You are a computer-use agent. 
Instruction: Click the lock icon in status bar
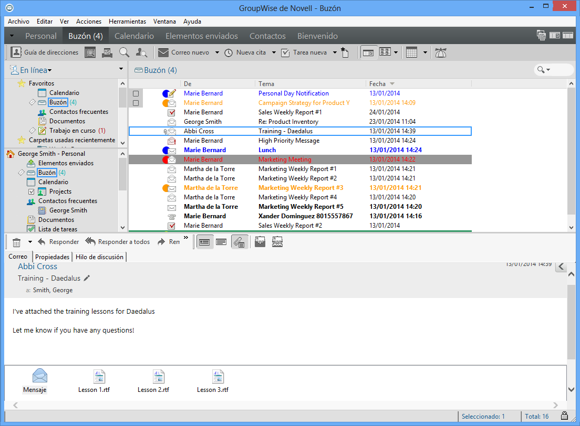(x=564, y=416)
